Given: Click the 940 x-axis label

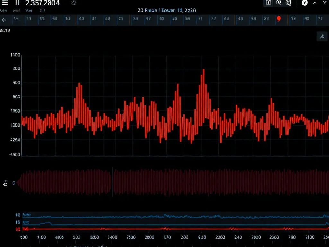Looking at the screenshot, I should point(202,237).
